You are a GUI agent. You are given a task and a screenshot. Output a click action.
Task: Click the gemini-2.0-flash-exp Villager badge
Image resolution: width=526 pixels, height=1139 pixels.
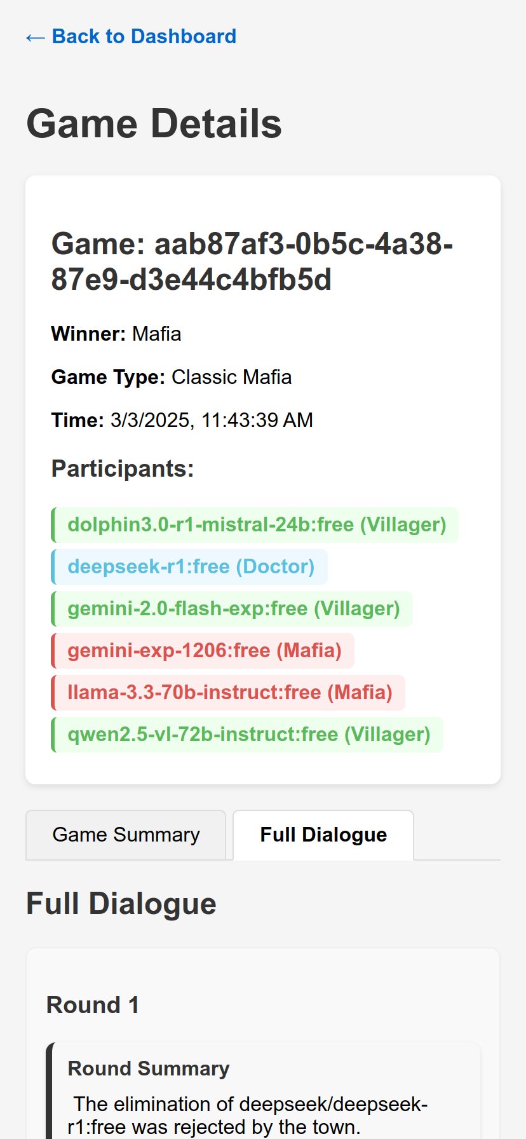233,608
